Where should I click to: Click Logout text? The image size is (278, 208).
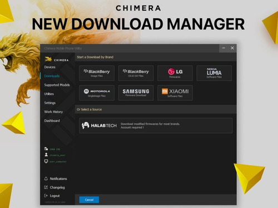click(x=54, y=196)
